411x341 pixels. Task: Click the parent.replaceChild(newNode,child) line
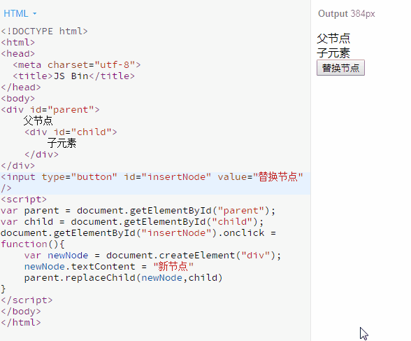[124, 278]
